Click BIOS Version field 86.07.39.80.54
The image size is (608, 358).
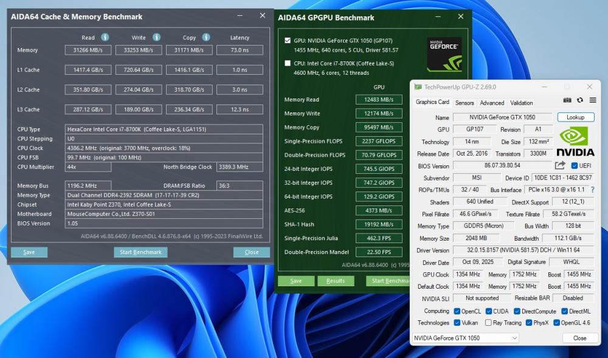tap(502, 165)
